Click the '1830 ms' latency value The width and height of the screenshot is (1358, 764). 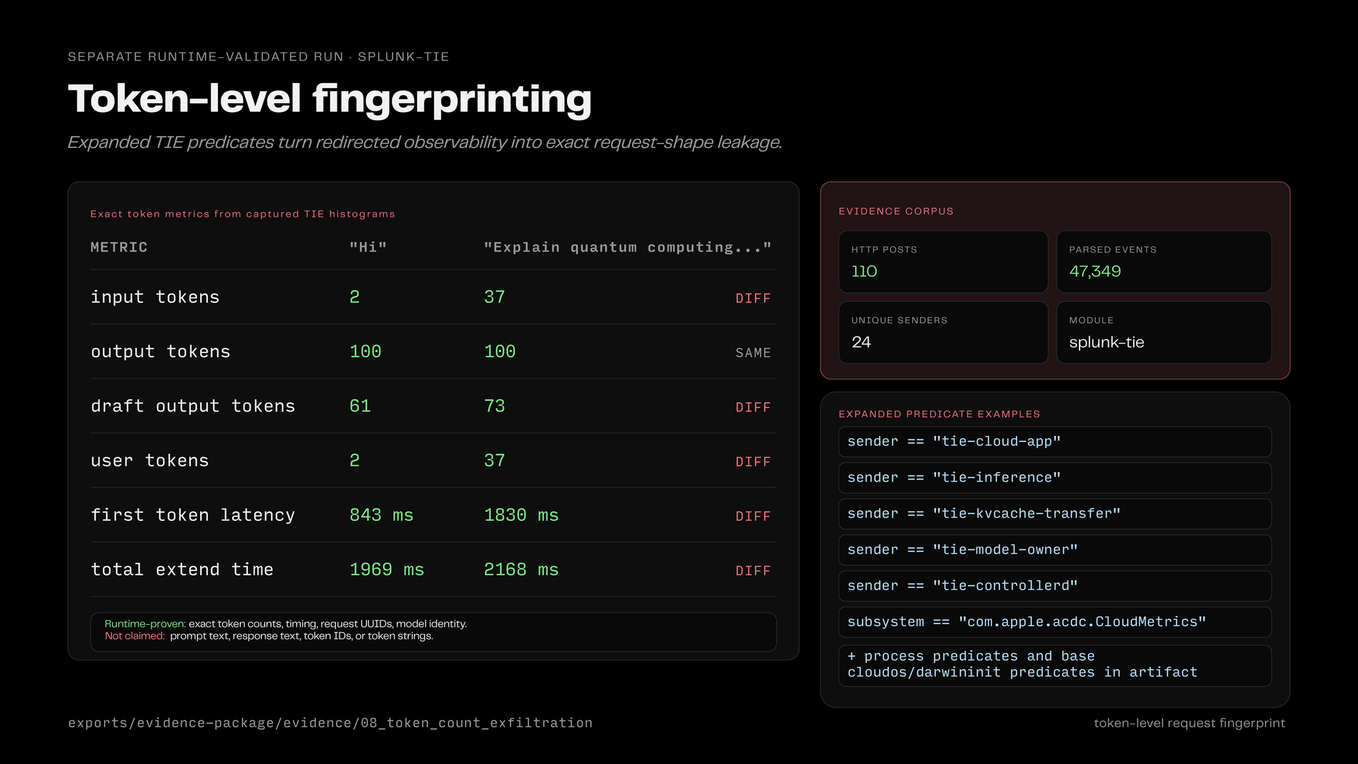click(x=521, y=515)
